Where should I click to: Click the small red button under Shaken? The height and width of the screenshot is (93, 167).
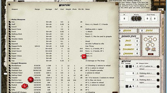(x=151, y=54)
